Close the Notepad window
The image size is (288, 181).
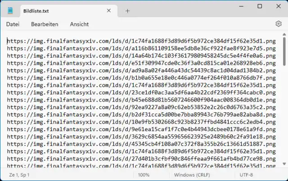point(279,6)
